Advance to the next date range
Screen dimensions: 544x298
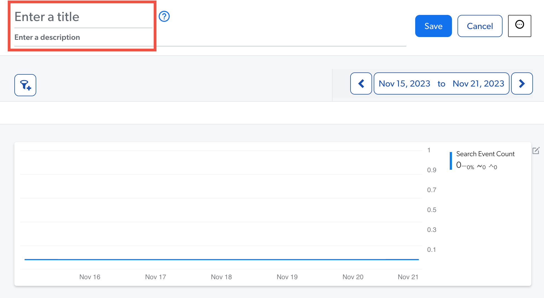click(522, 83)
